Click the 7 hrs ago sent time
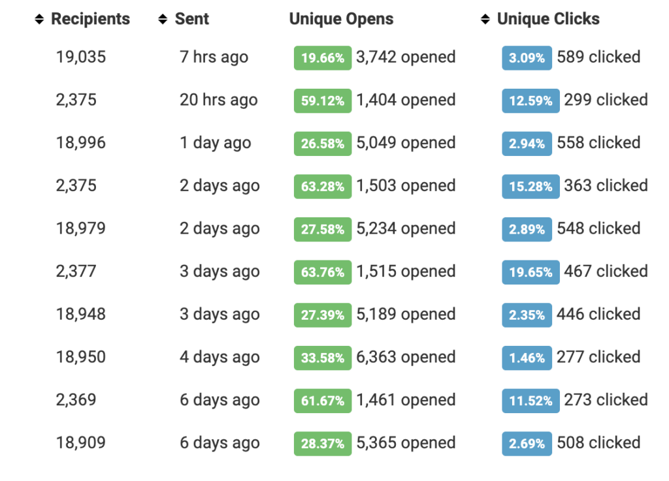The image size is (669, 481). pos(214,57)
